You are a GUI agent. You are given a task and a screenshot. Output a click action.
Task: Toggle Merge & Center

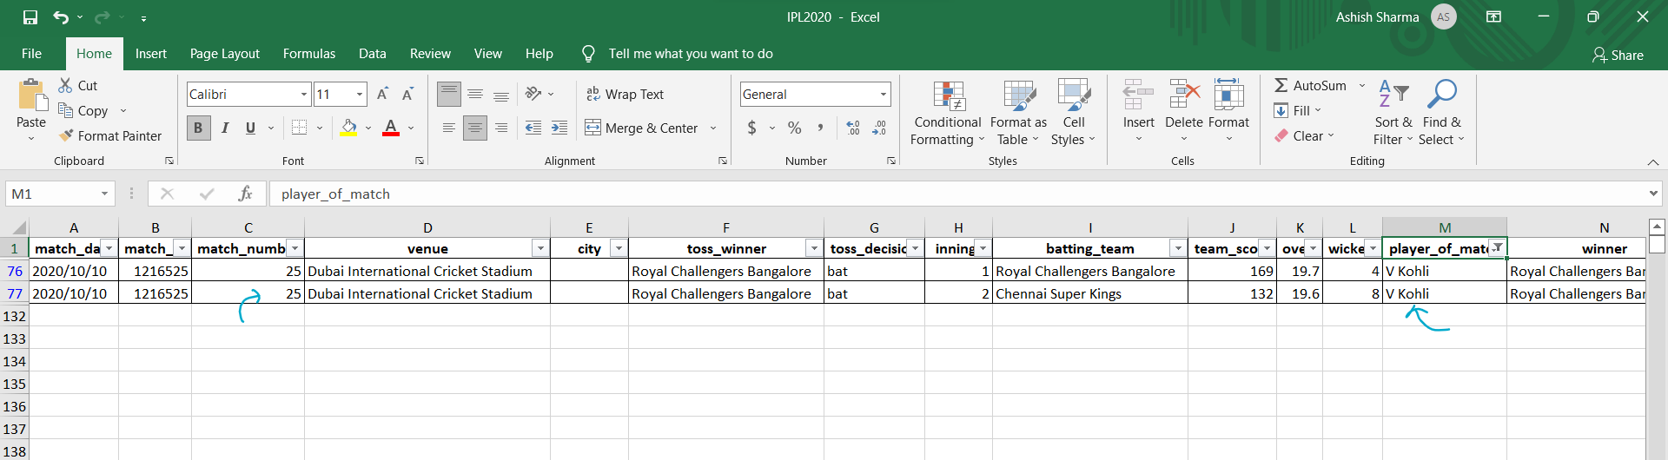(641, 128)
